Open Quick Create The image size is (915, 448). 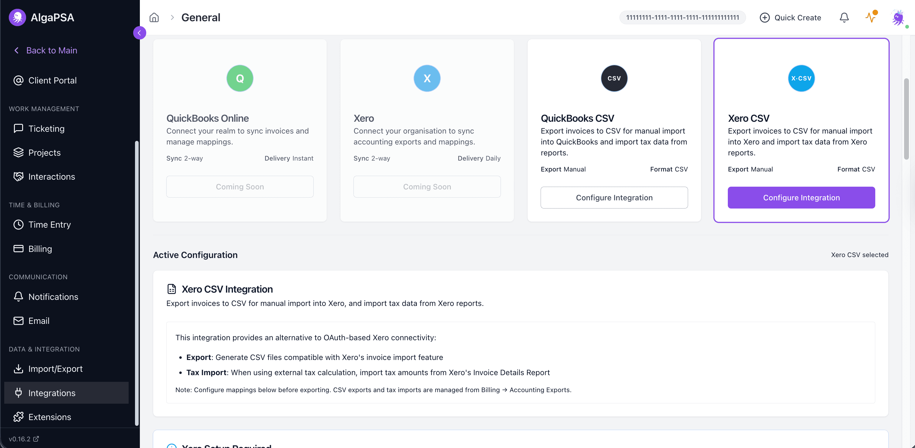[790, 17]
